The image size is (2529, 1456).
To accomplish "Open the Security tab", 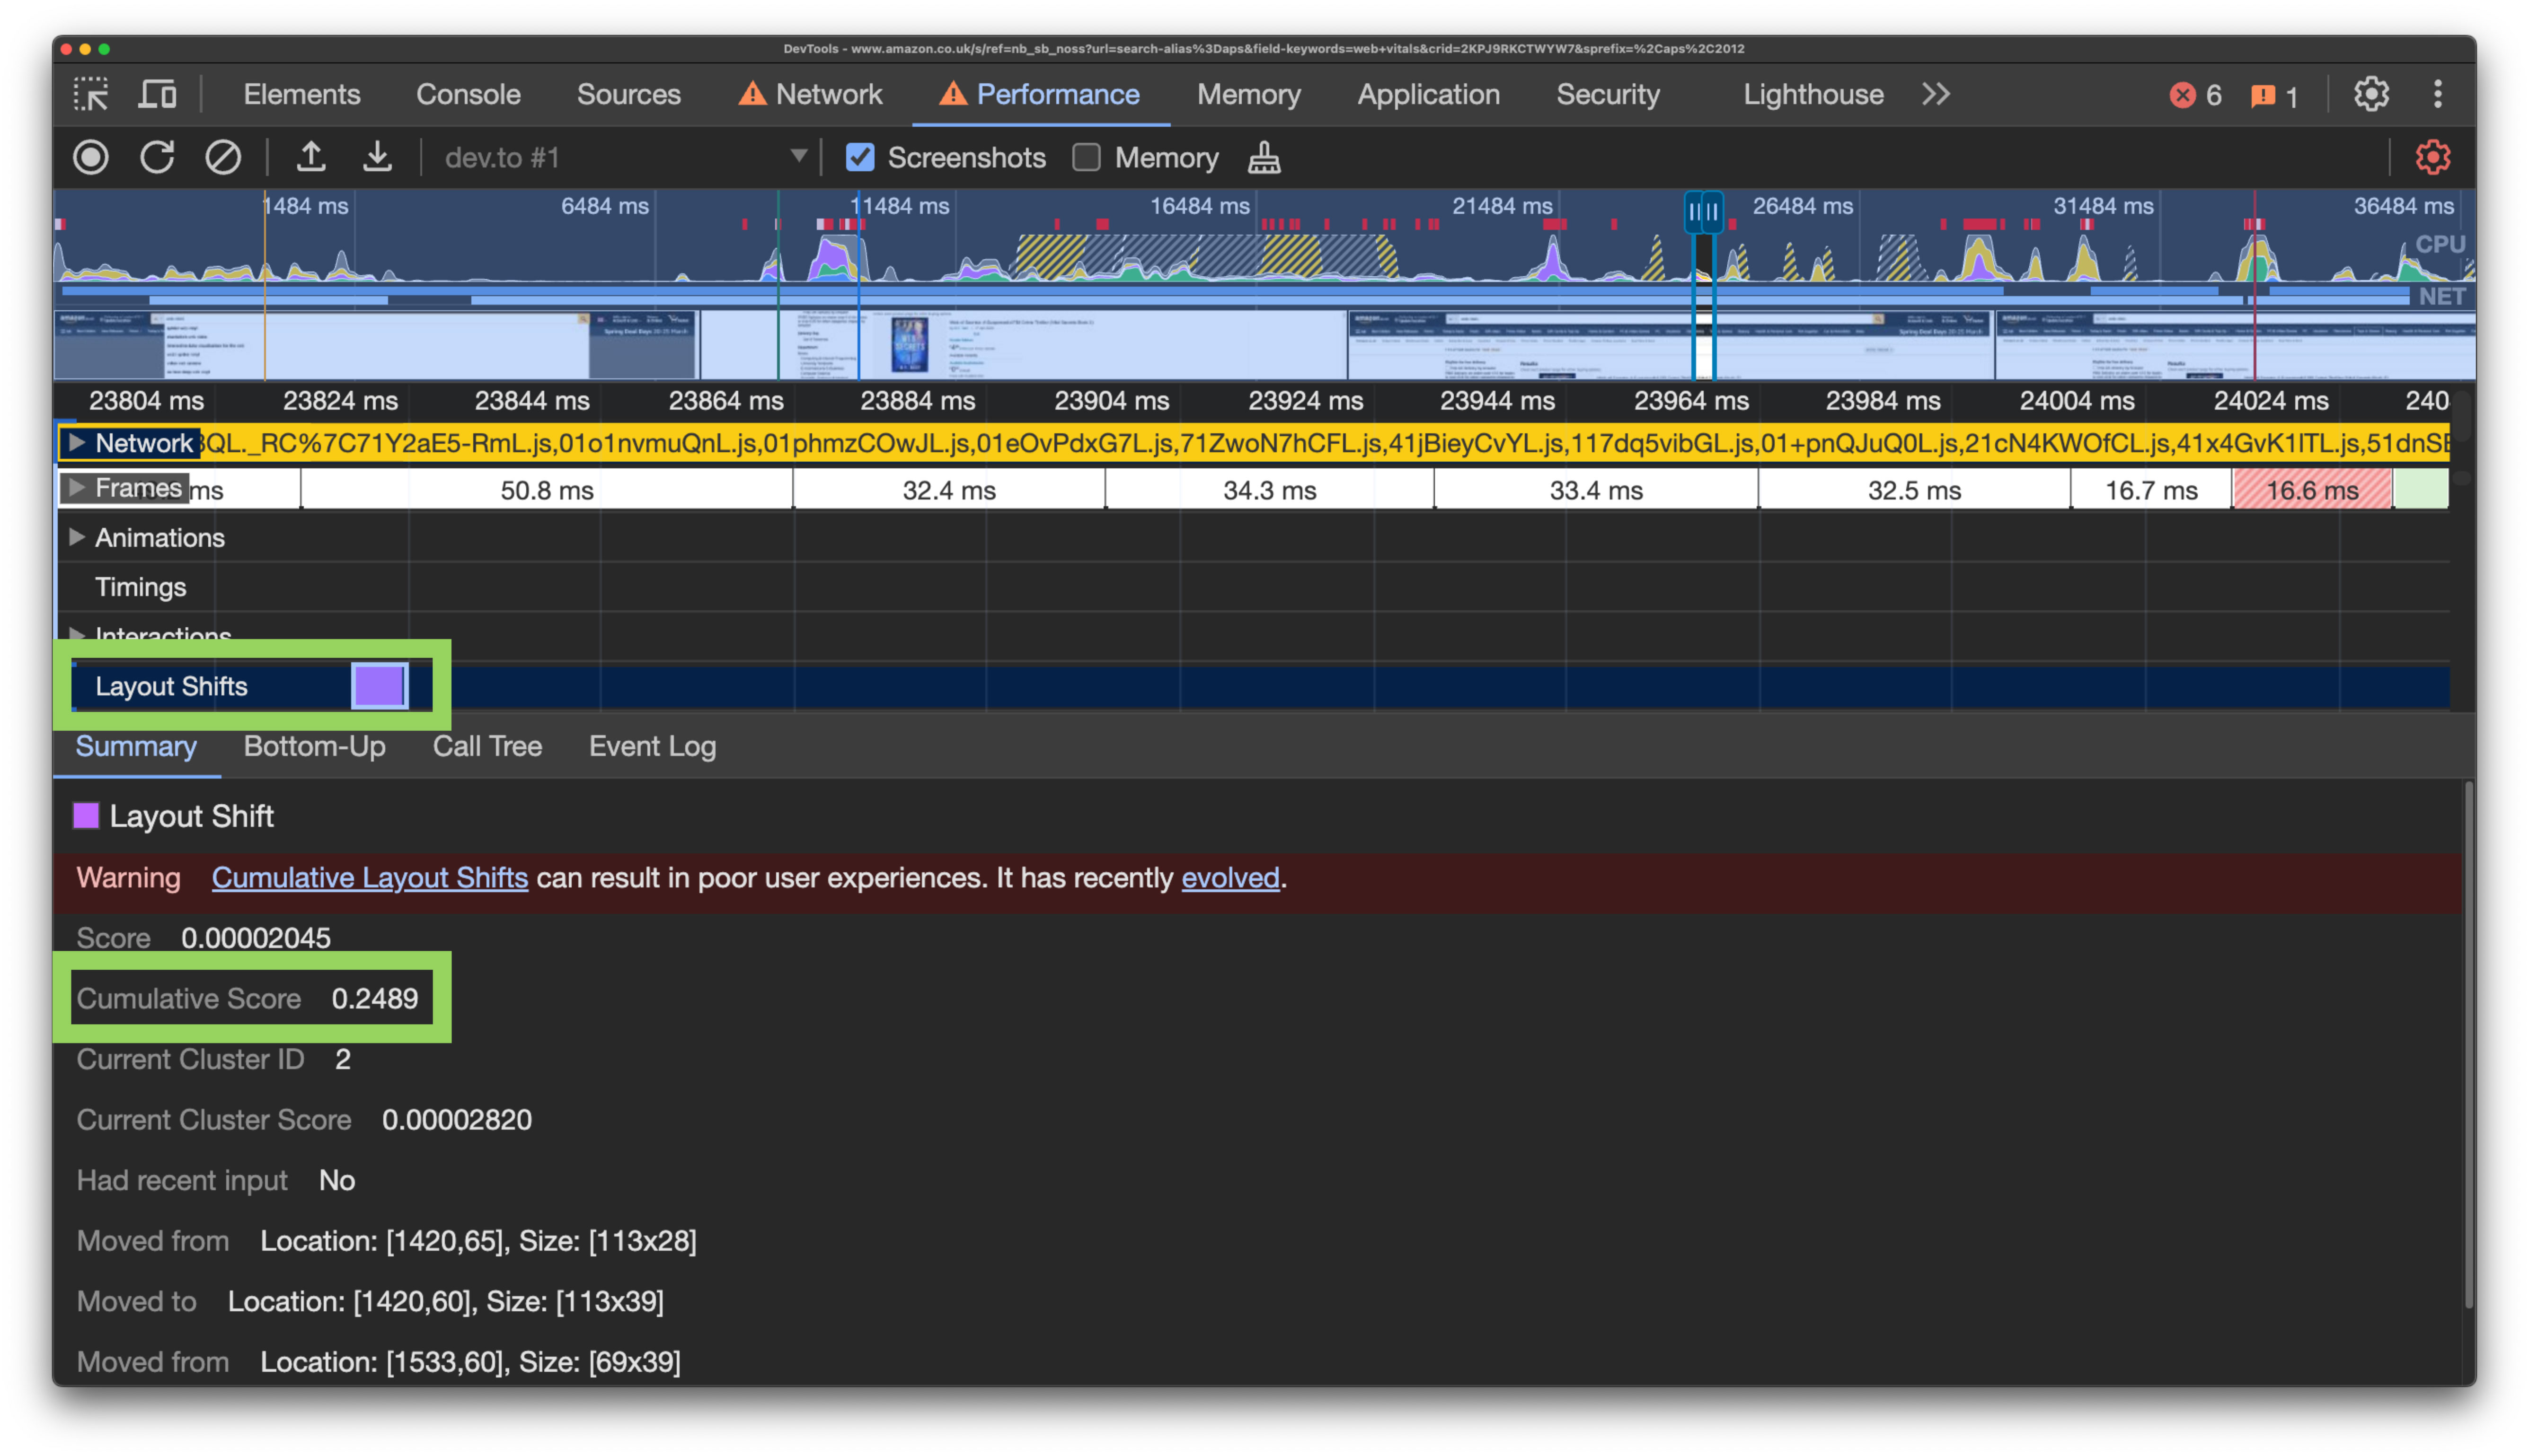I will (x=1608, y=94).
